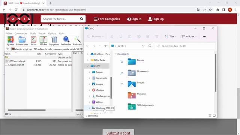
Task: Click the WinRAR Assistant wand icon
Action: point(77,41)
